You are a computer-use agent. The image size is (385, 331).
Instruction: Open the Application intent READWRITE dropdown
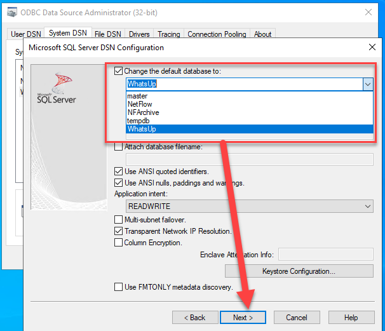coord(250,206)
